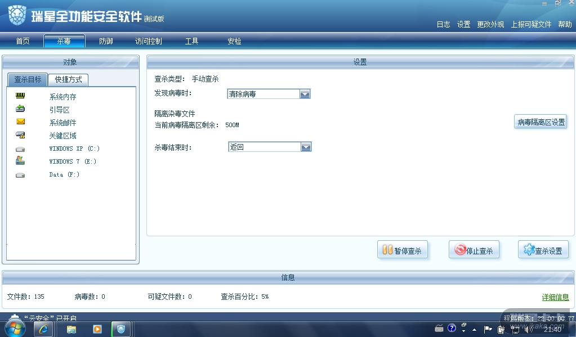Image resolution: width=576 pixels, height=337 pixels.
Task: Click the WINDOWS 7 (E:) drive icon
Action: [20, 160]
